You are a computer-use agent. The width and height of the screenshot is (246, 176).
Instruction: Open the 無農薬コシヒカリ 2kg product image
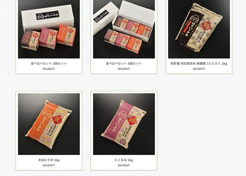click(199, 29)
